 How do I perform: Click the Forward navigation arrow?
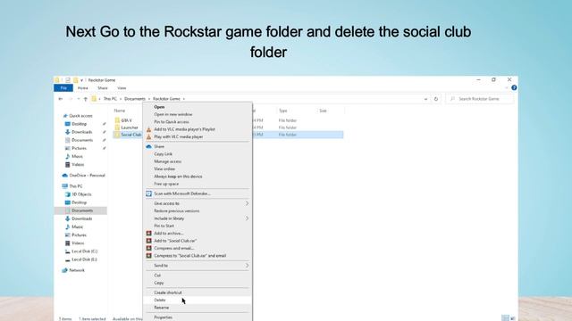pyautogui.click(x=71, y=99)
